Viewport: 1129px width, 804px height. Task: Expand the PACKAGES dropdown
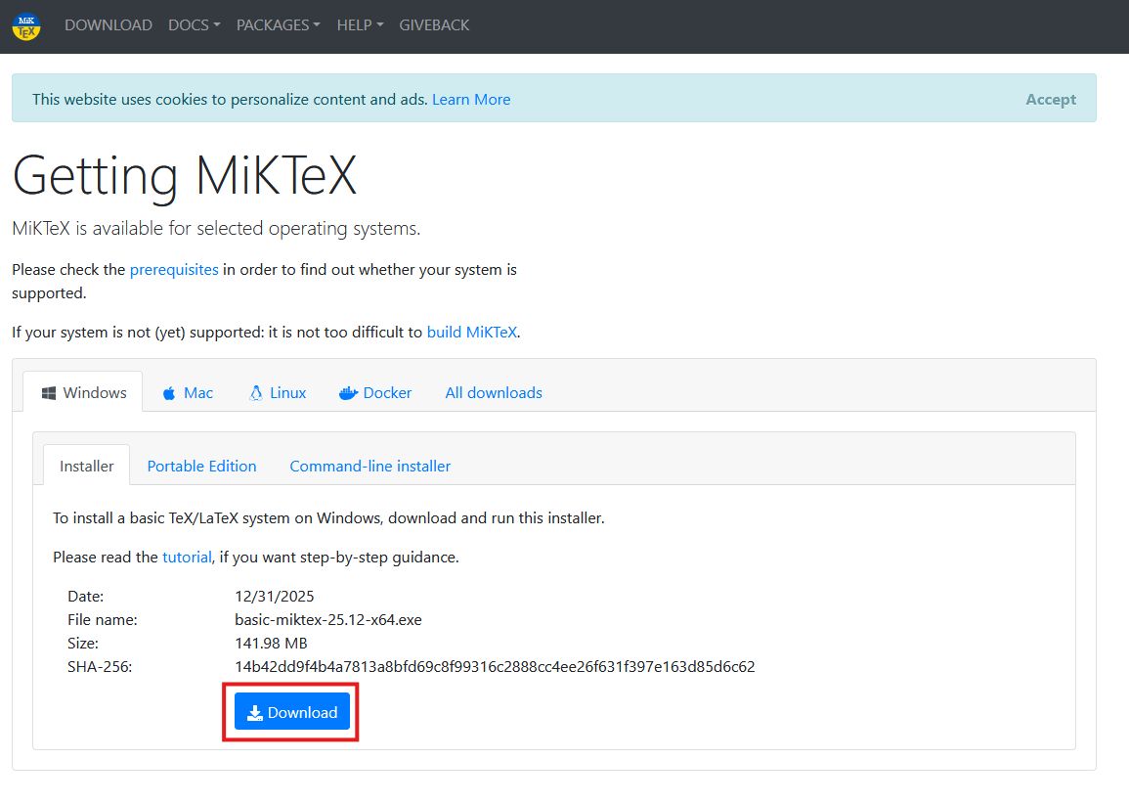click(x=278, y=24)
